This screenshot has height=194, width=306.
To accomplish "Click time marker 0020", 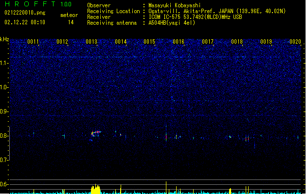I will pos(295,42).
